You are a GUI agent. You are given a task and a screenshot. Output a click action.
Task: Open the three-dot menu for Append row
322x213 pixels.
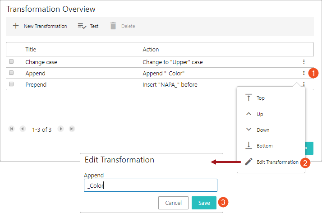pos(304,73)
